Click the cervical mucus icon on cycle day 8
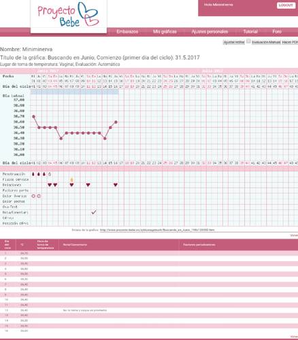Viewport: 298px width, 340px height. coord(71,180)
